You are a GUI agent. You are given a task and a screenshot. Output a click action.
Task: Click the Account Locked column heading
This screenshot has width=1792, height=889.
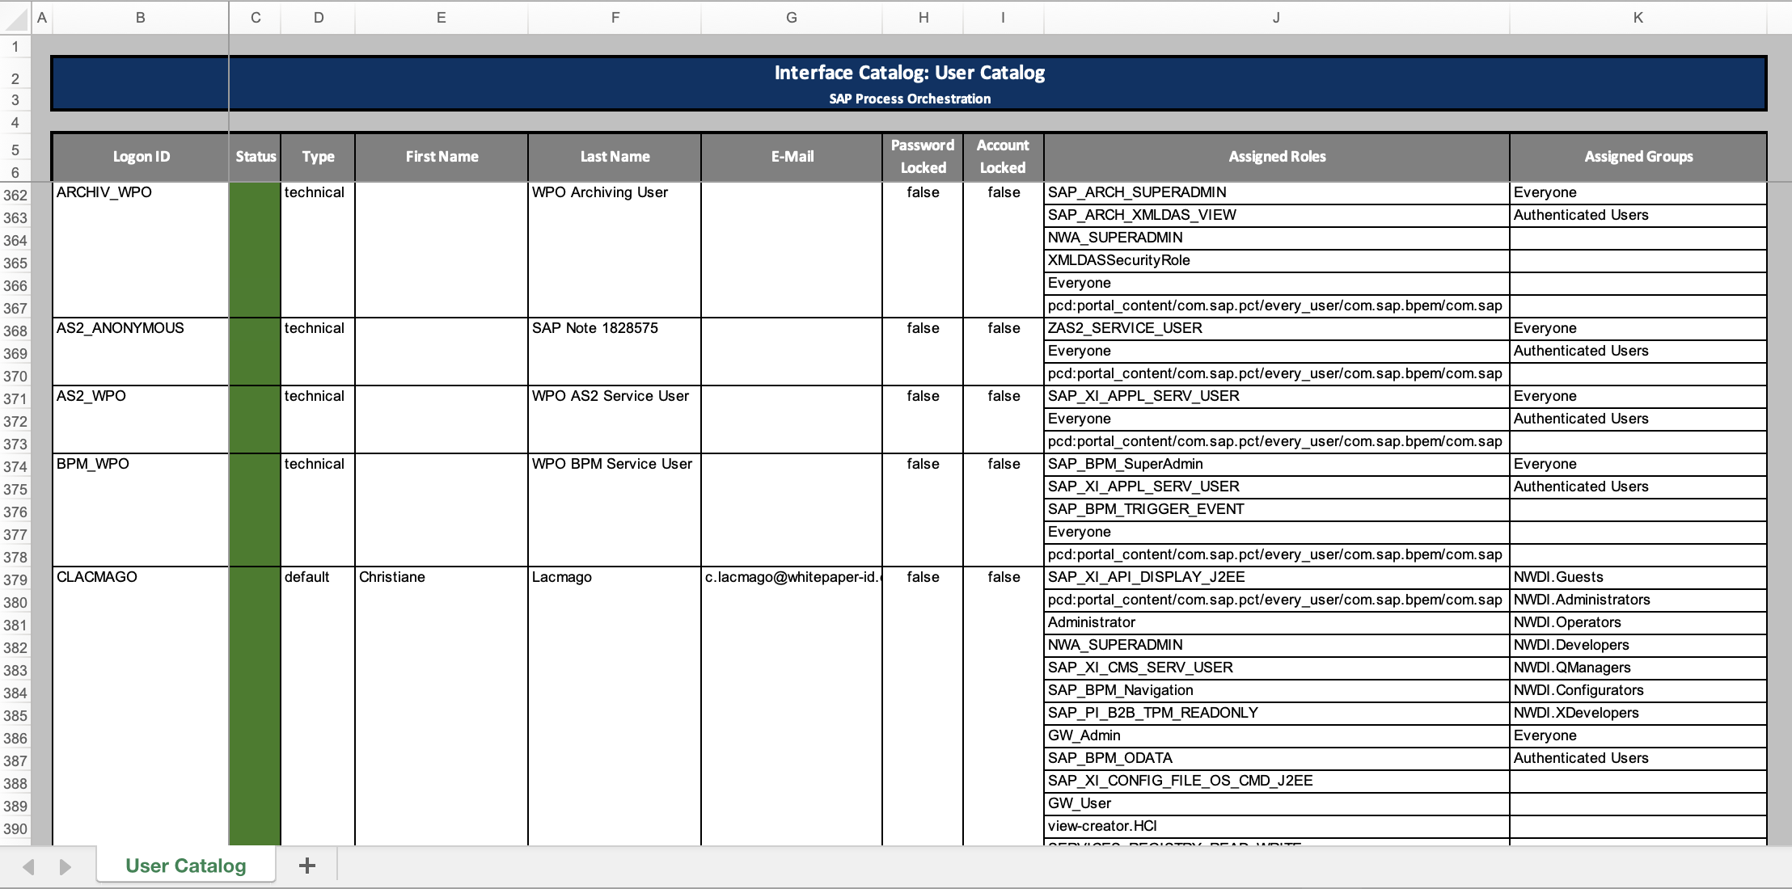1003,157
